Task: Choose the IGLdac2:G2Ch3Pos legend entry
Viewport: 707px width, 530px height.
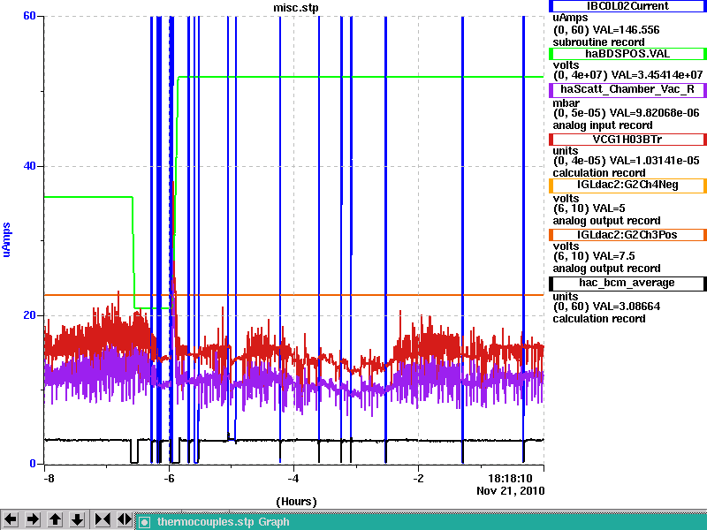Action: 627,235
